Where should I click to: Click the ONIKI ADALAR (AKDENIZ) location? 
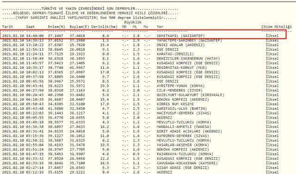(x=181, y=45)
